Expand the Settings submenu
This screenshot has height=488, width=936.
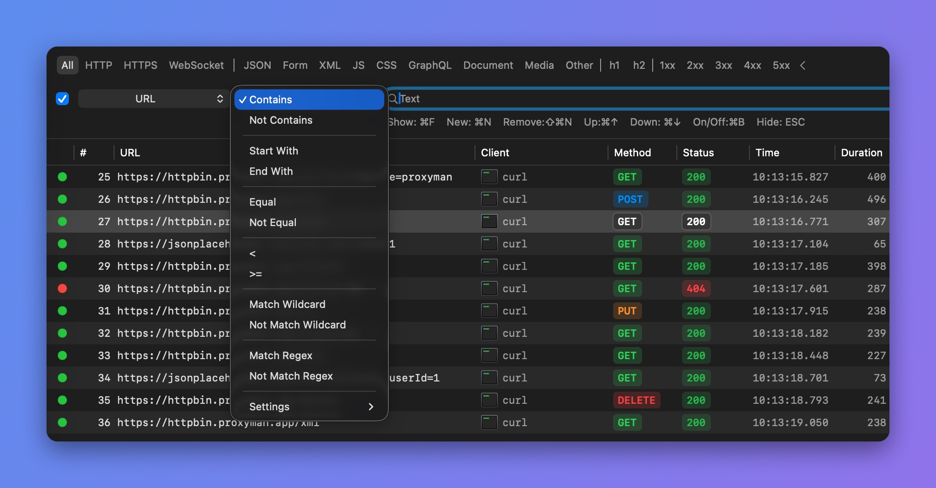click(x=309, y=407)
